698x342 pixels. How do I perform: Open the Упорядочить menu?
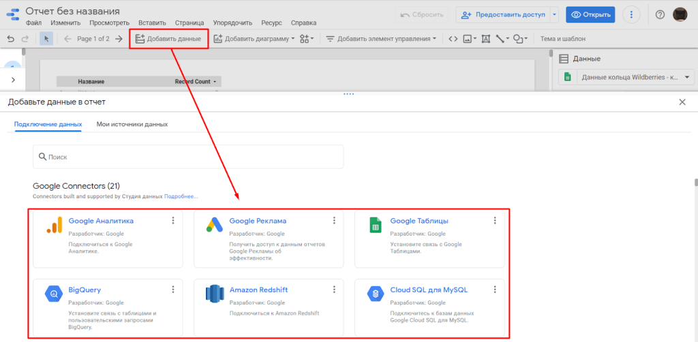point(232,22)
